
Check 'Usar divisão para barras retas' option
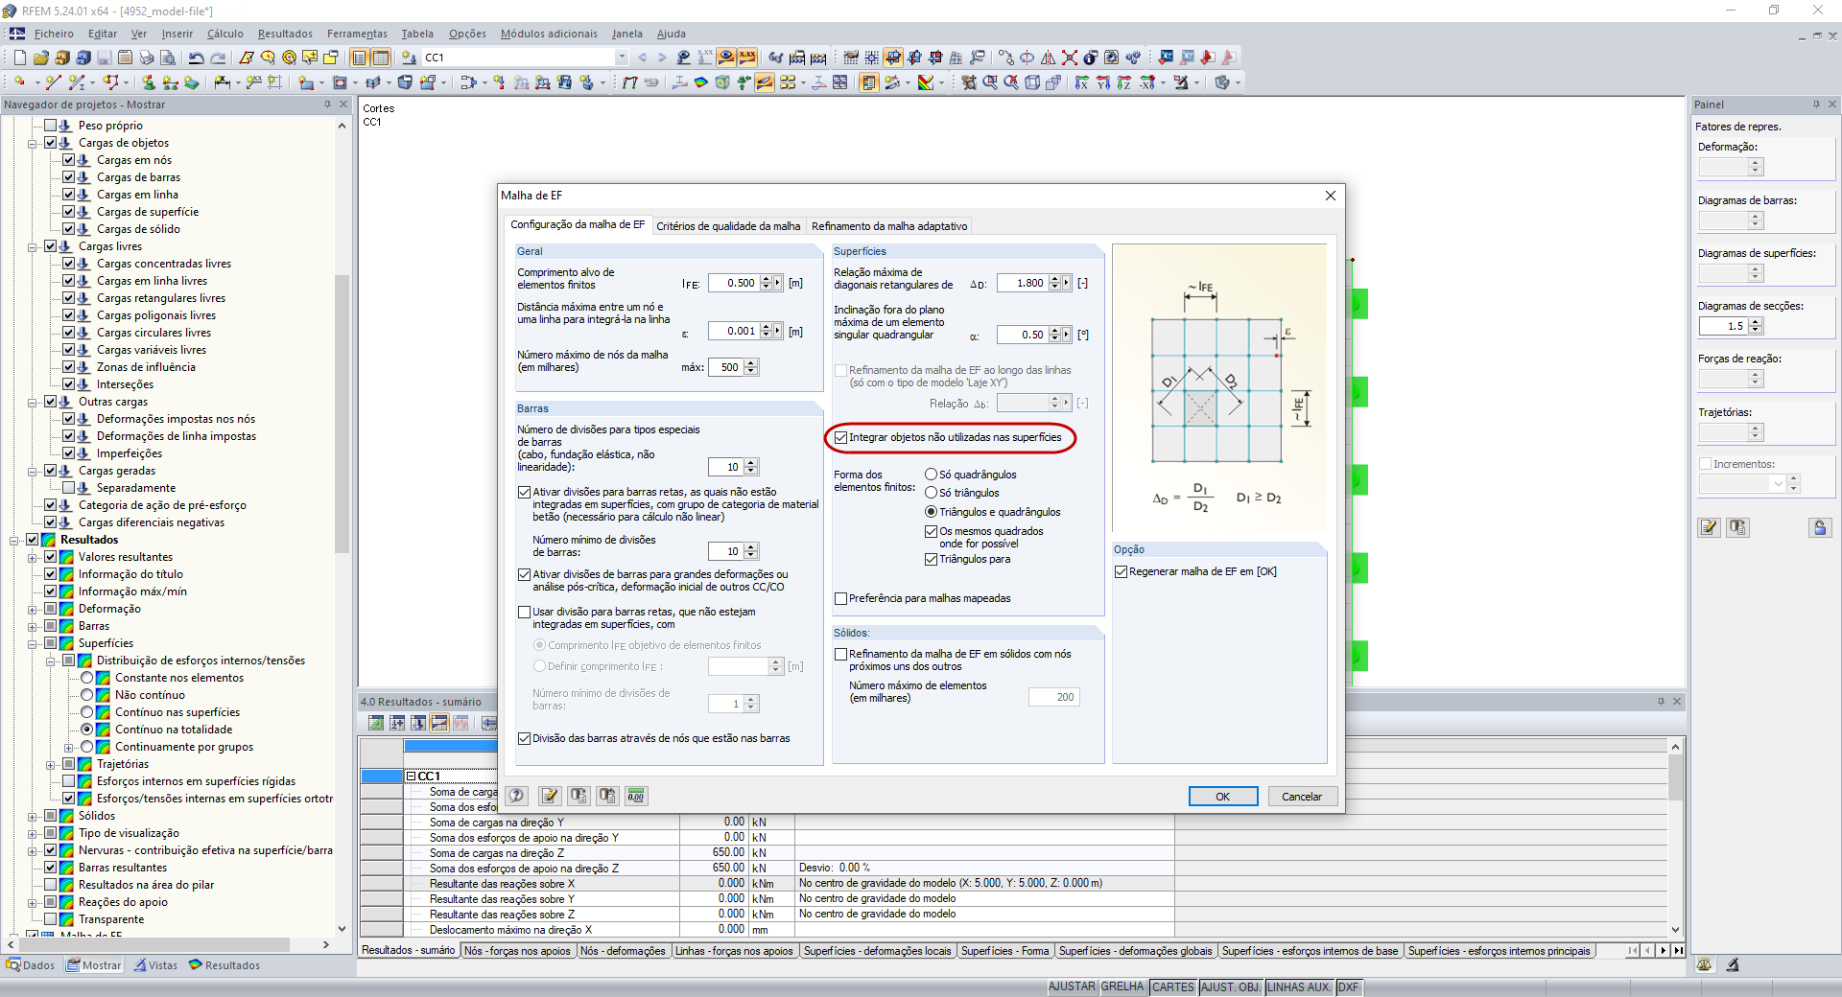pos(525,612)
